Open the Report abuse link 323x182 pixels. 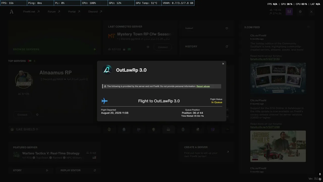[203, 86]
